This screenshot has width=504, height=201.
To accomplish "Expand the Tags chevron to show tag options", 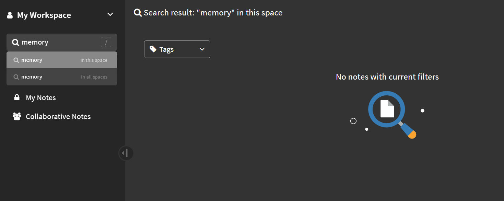I will pos(202,49).
